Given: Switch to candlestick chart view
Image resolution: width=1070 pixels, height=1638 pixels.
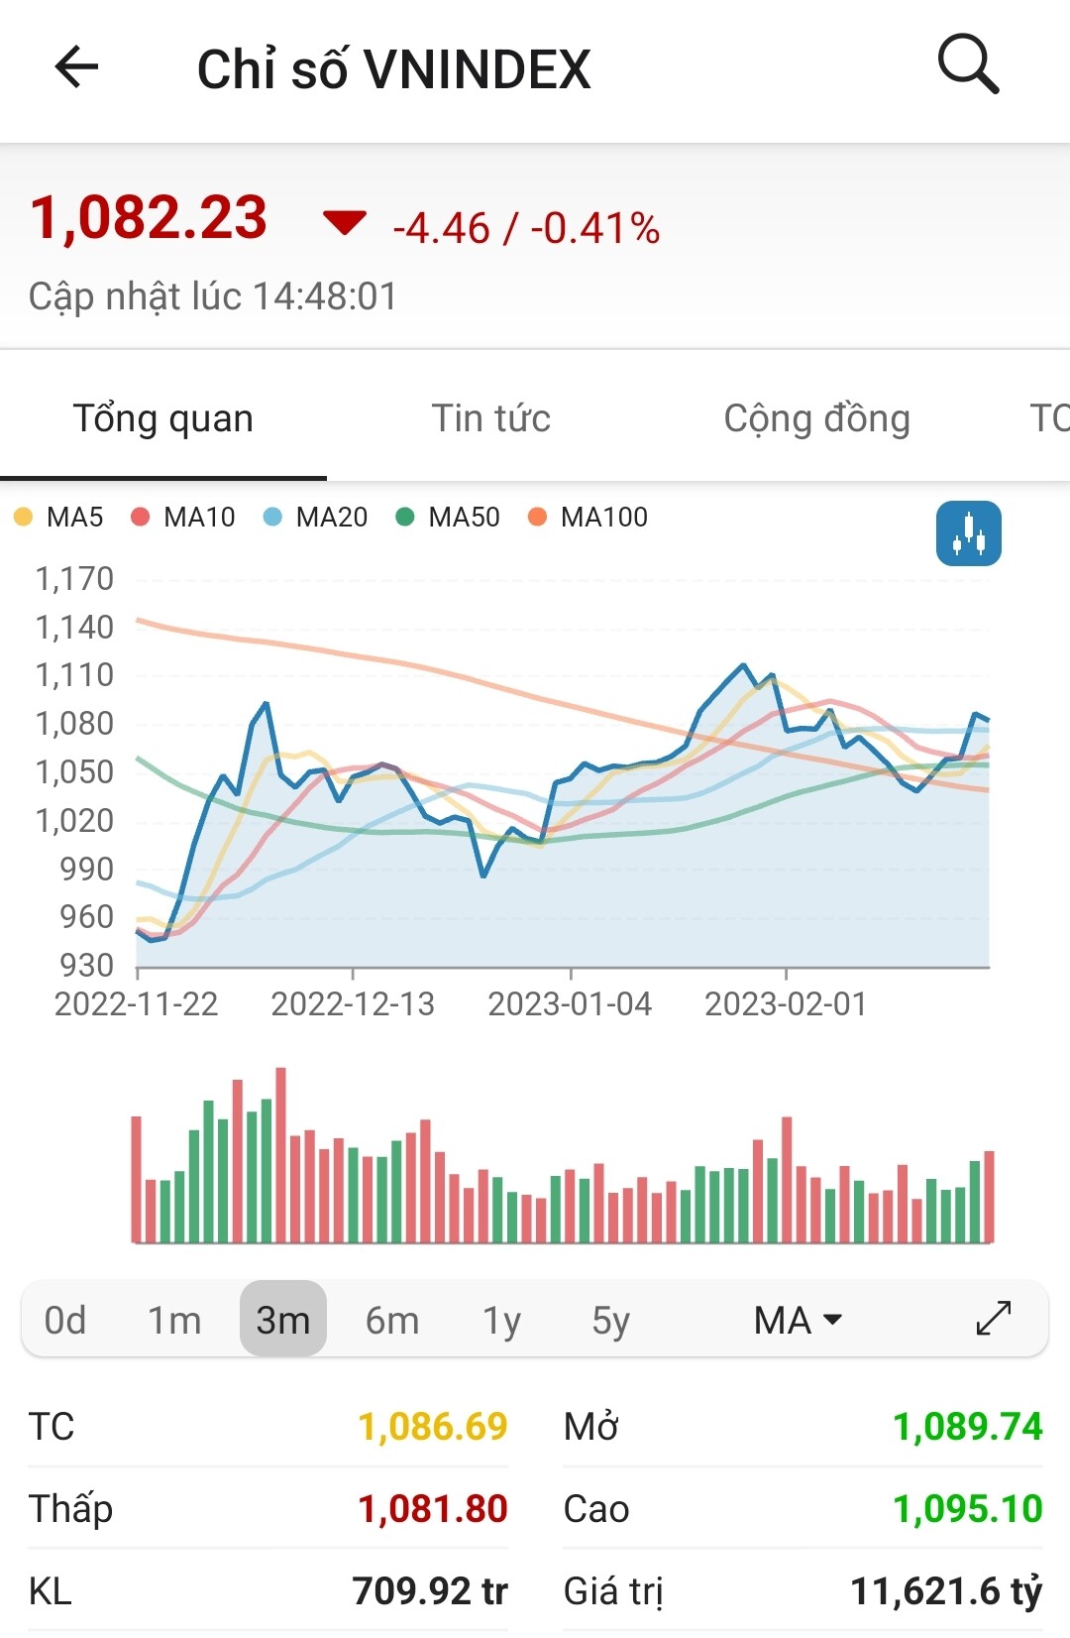Looking at the screenshot, I should tap(968, 534).
